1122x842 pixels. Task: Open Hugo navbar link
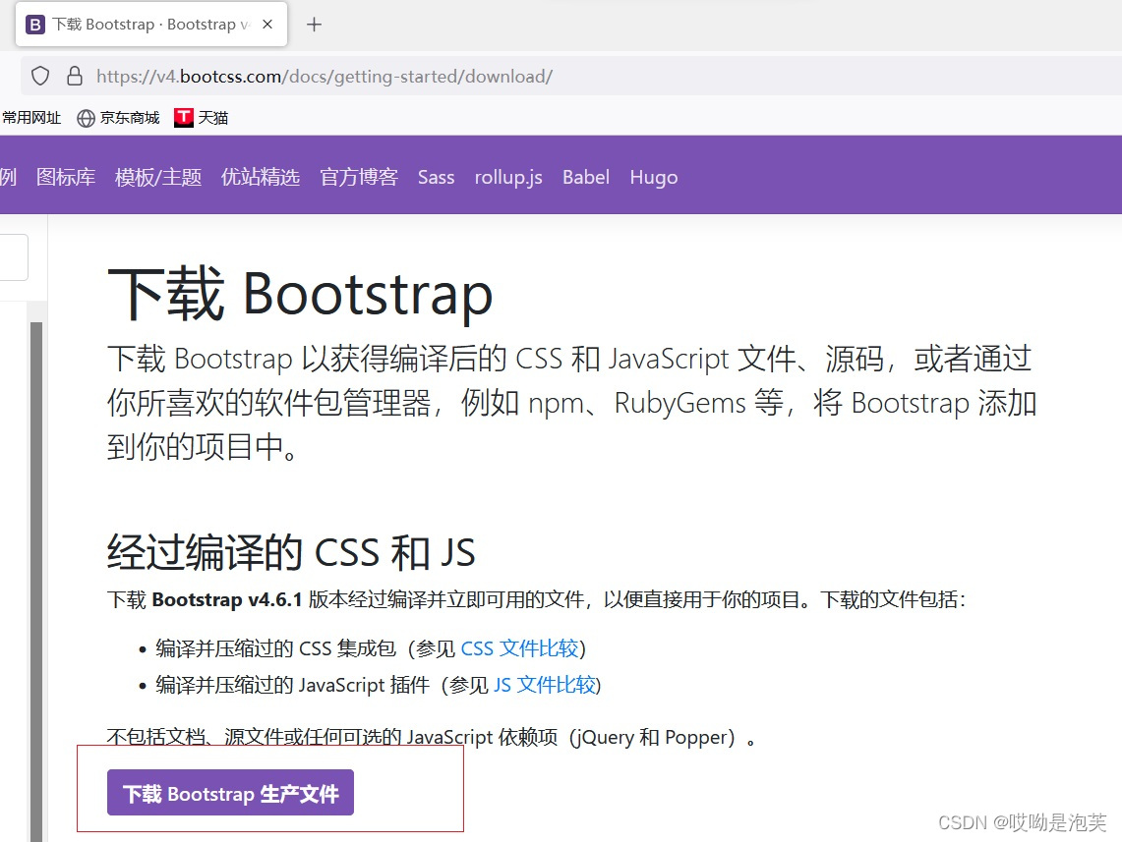click(653, 177)
